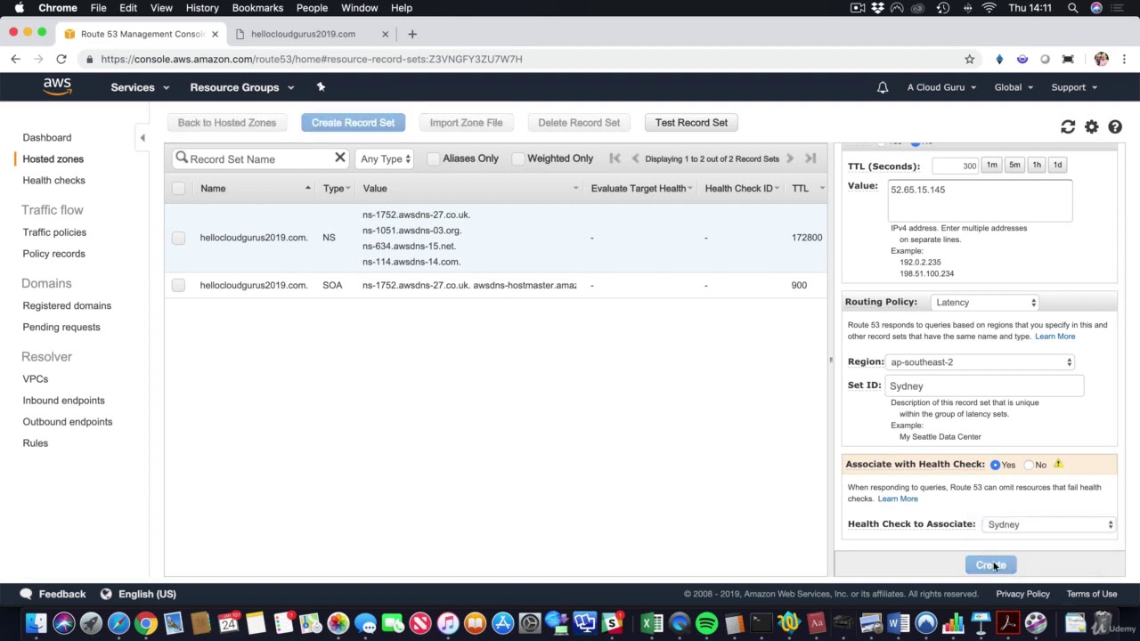Click the AWS logo home icon
The width and height of the screenshot is (1140, 641).
click(x=57, y=87)
